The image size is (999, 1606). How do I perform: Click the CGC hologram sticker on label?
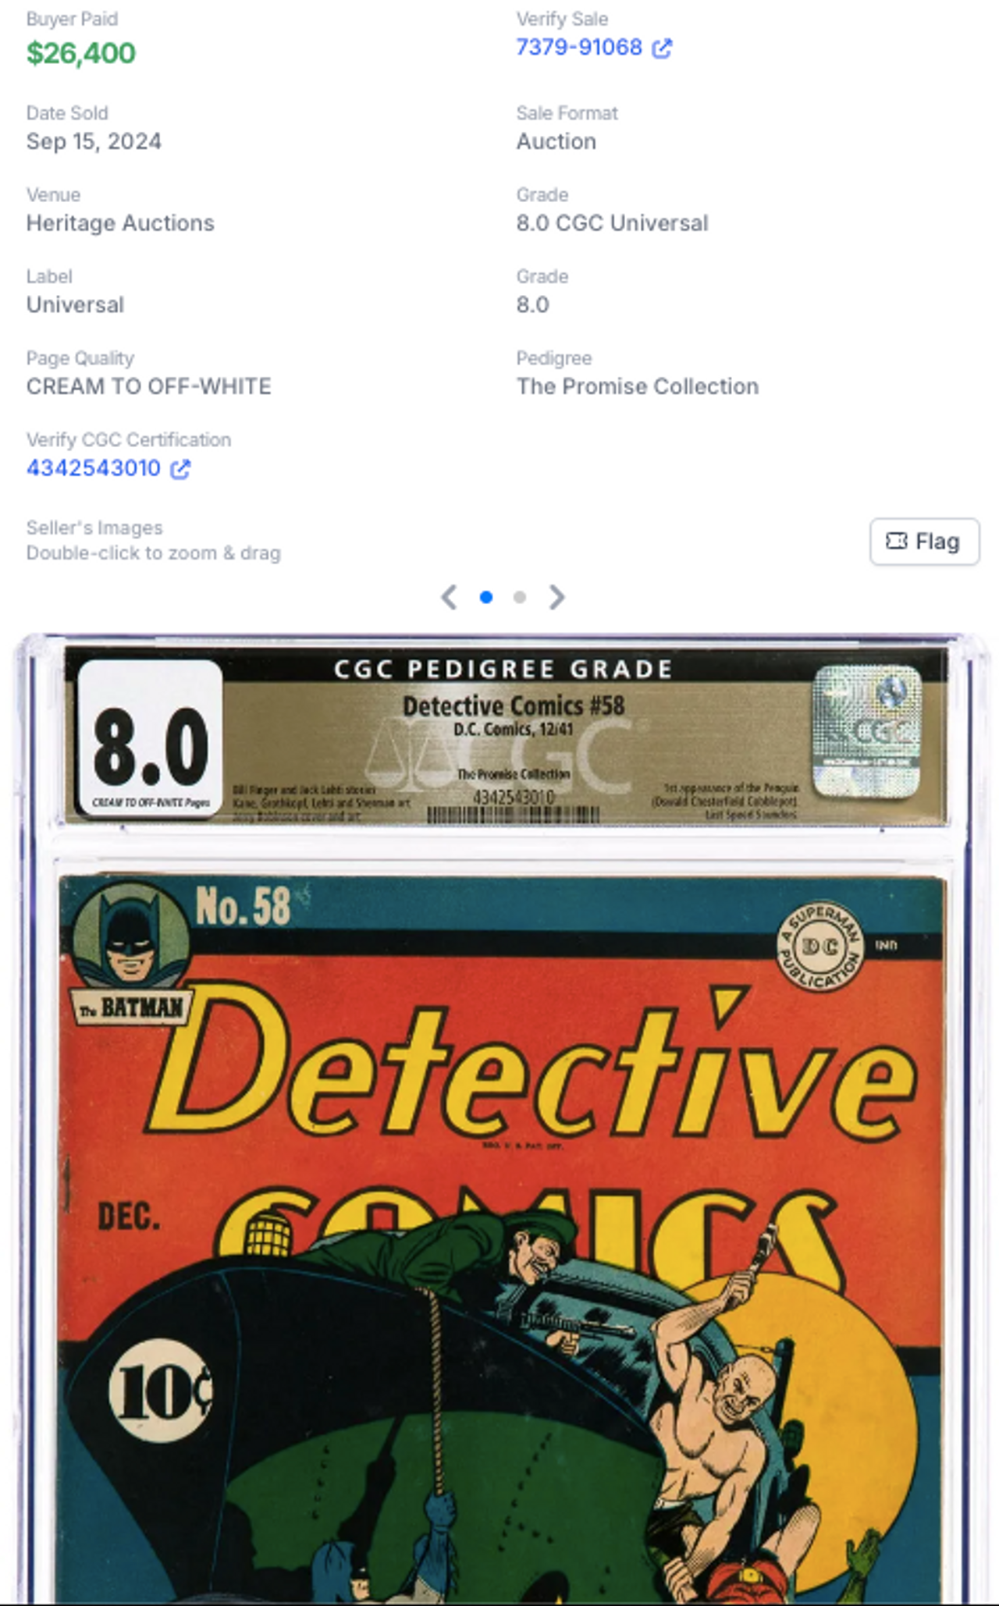tap(867, 731)
